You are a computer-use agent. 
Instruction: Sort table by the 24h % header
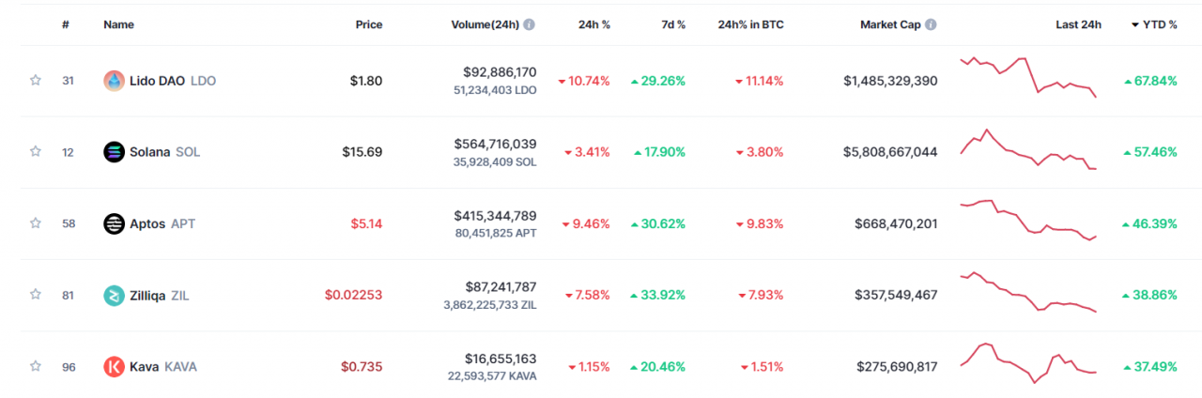594,24
